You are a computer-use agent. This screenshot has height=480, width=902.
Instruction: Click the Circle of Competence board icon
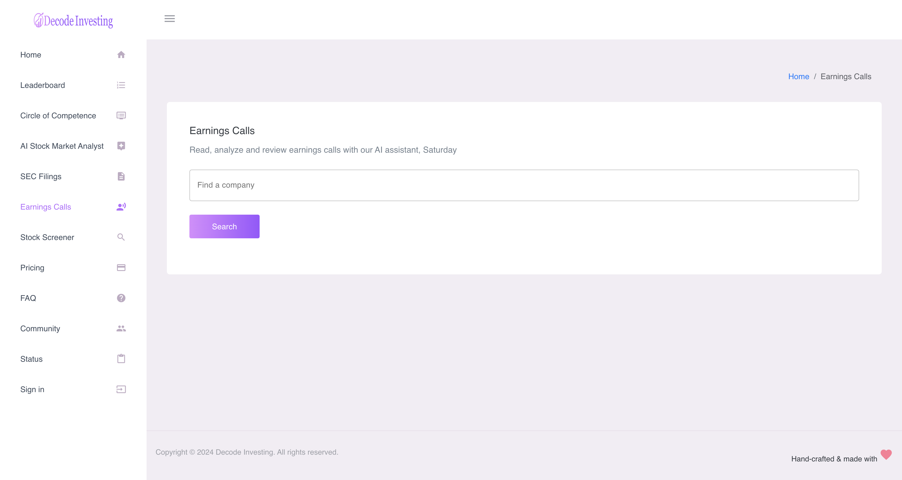[121, 115]
